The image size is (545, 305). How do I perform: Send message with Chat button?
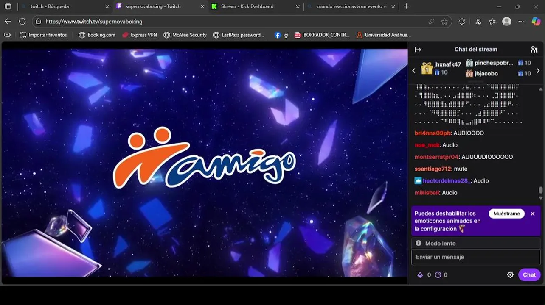pos(529,275)
